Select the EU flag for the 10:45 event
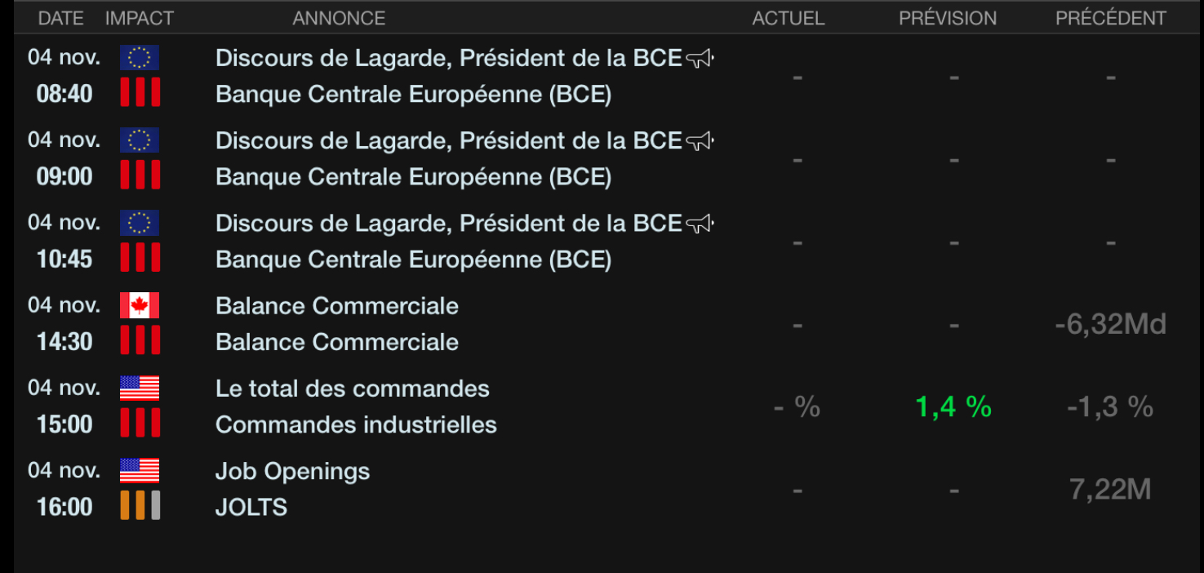The height and width of the screenshot is (573, 1204). point(140,223)
